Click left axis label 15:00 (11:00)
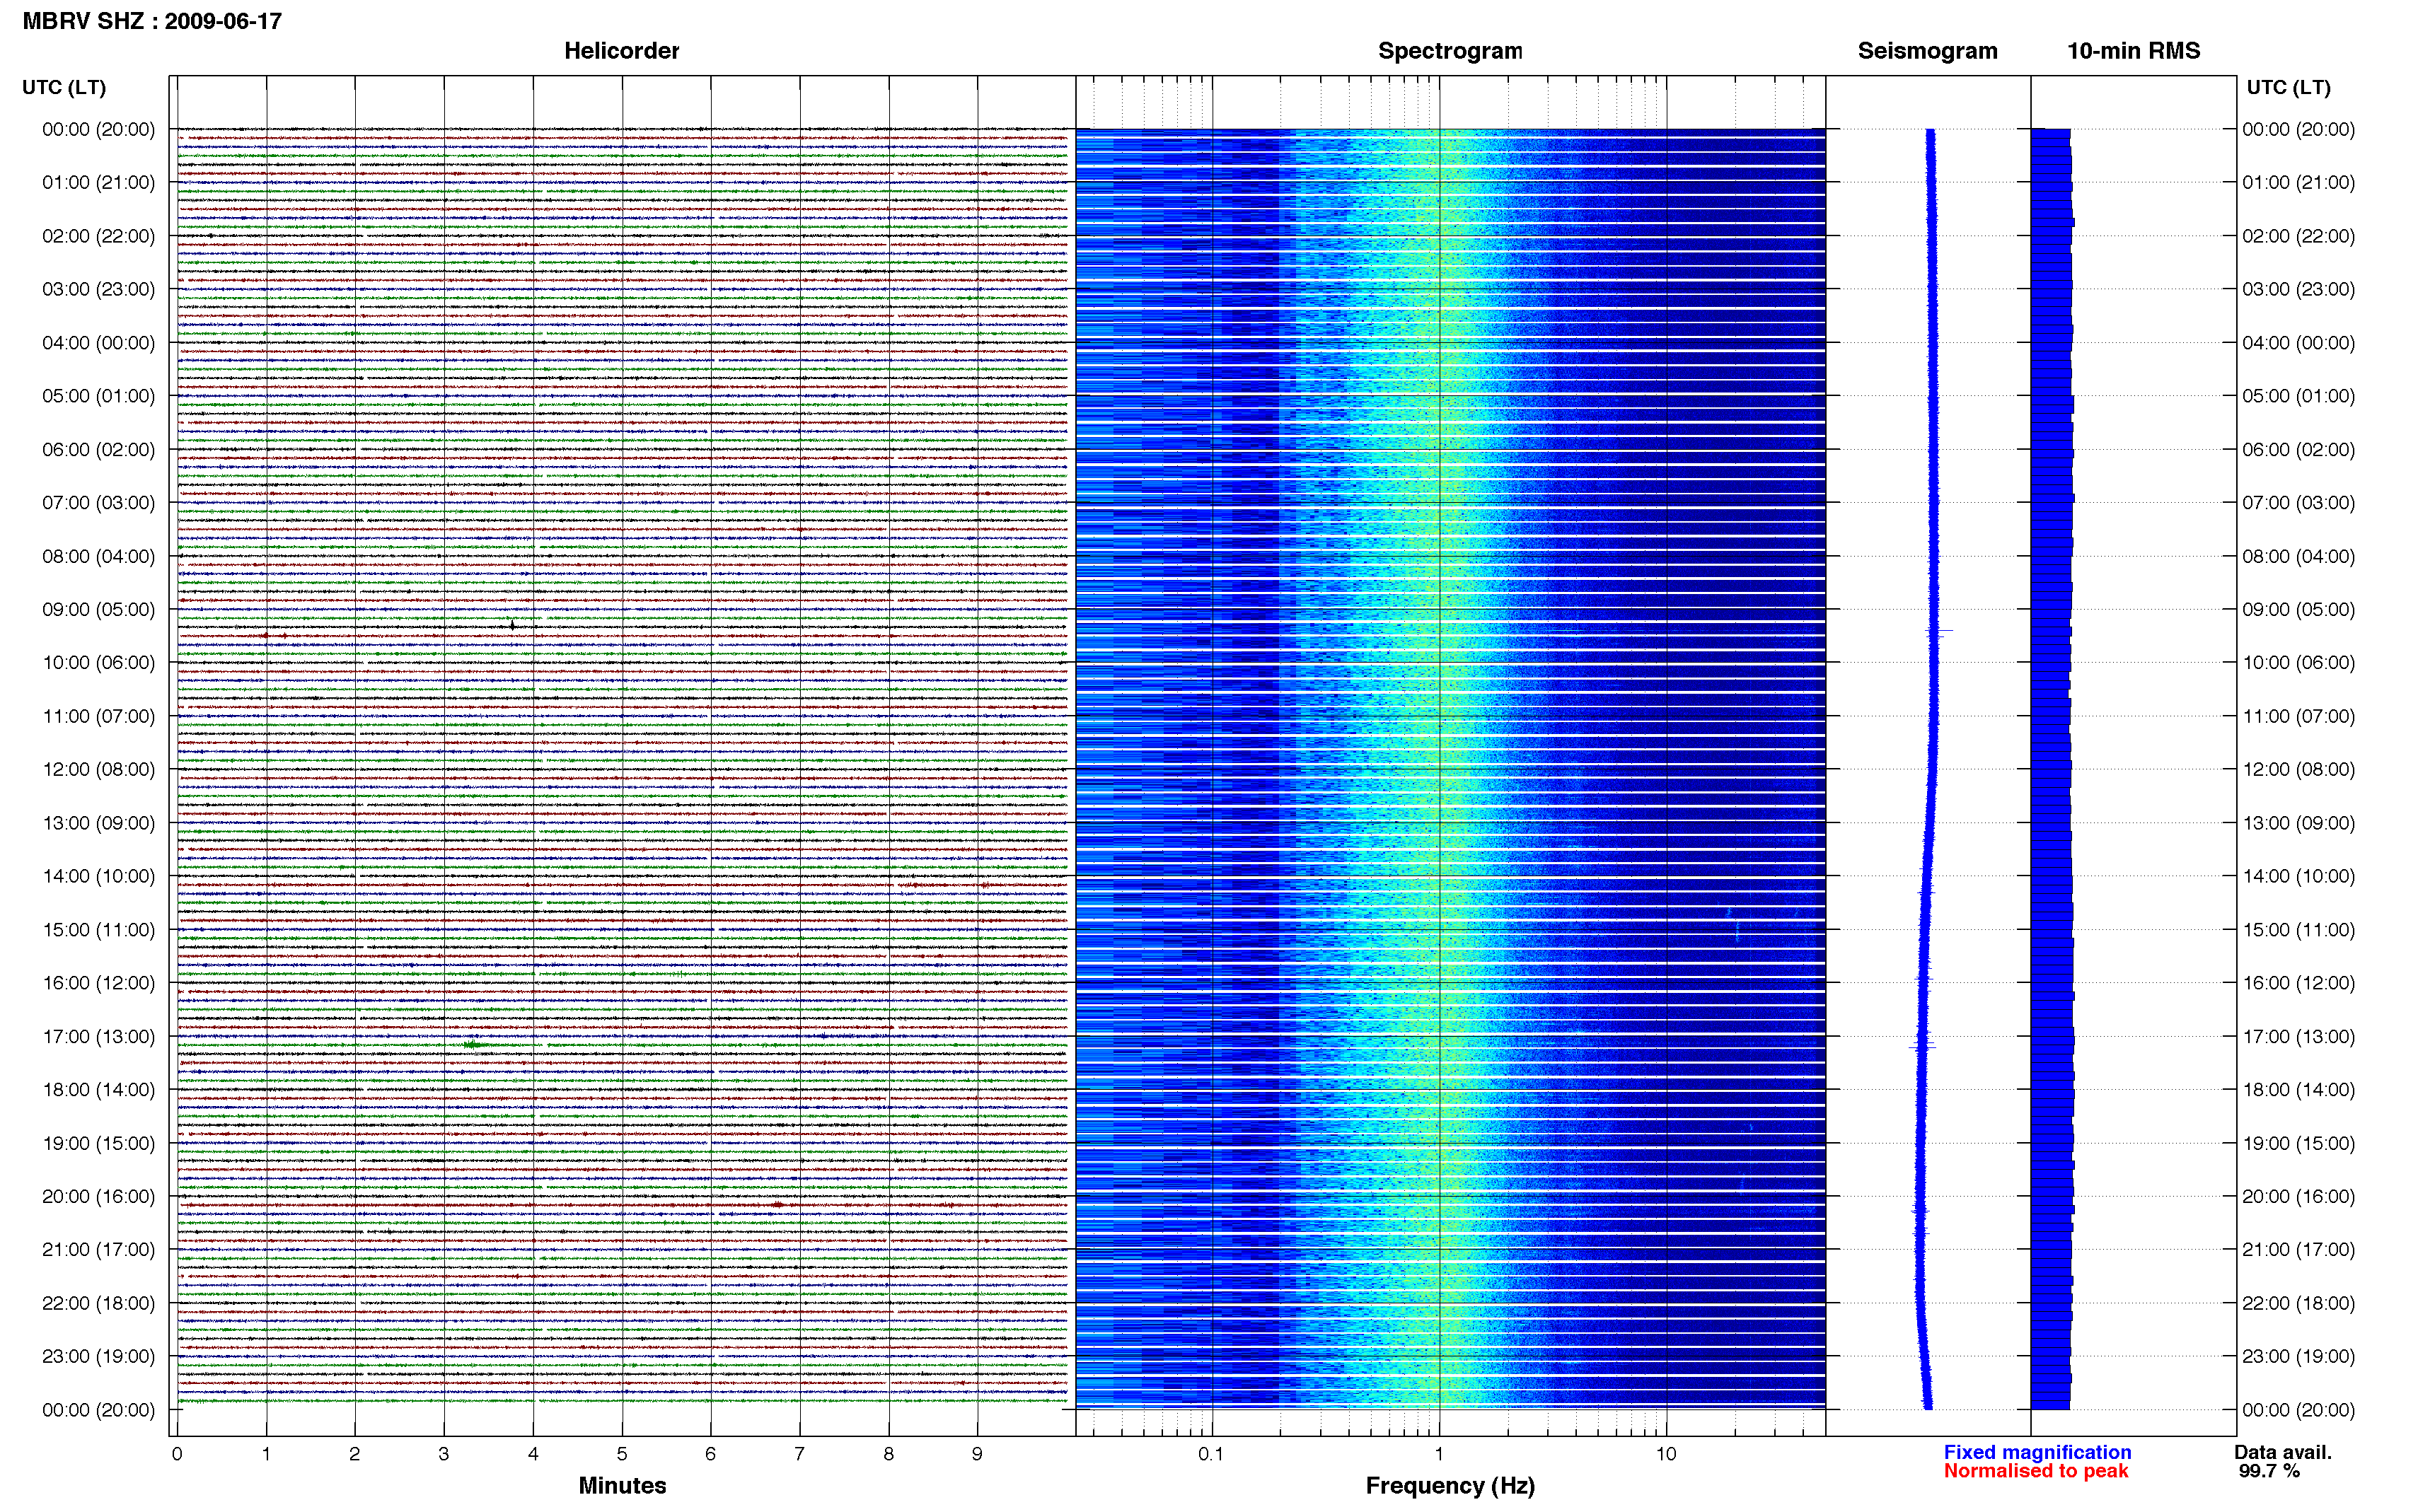Image resolution: width=2418 pixels, height=1512 pixels. point(99,930)
